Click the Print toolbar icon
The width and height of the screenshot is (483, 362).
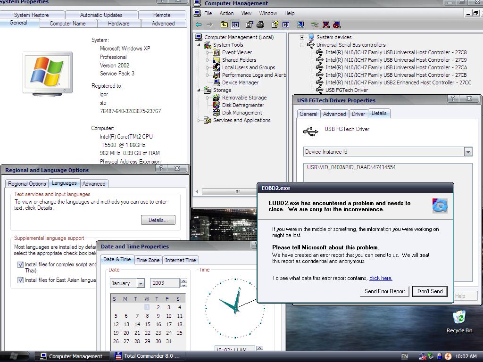pos(260,25)
